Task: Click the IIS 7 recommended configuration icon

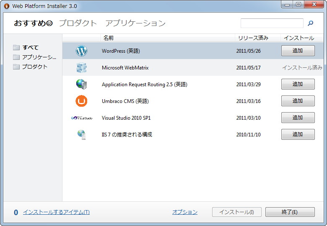Action: click(82, 135)
